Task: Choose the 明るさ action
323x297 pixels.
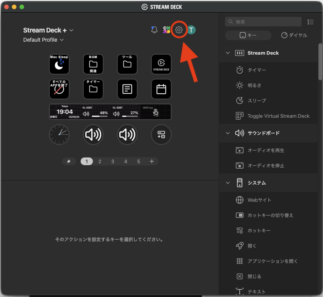Action: coord(269,85)
